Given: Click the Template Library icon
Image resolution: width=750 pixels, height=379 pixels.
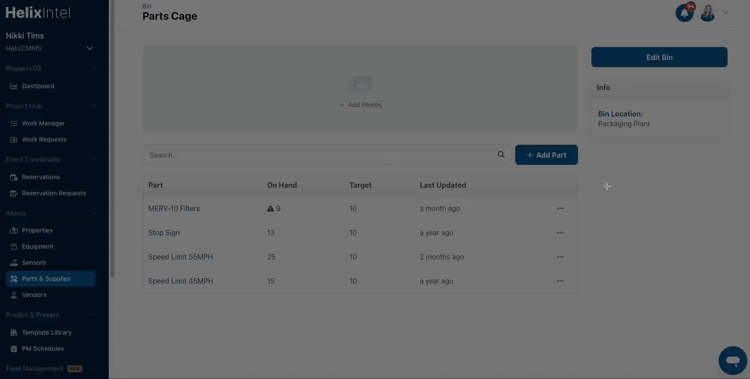Looking at the screenshot, I should point(14,332).
